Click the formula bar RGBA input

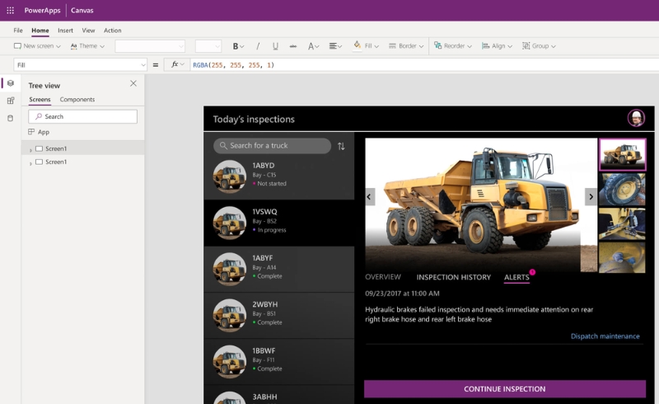(x=424, y=65)
